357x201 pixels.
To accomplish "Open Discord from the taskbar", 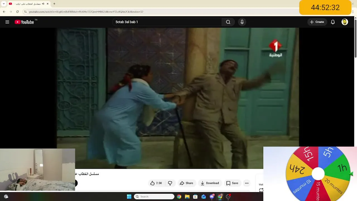I will point(212,197).
